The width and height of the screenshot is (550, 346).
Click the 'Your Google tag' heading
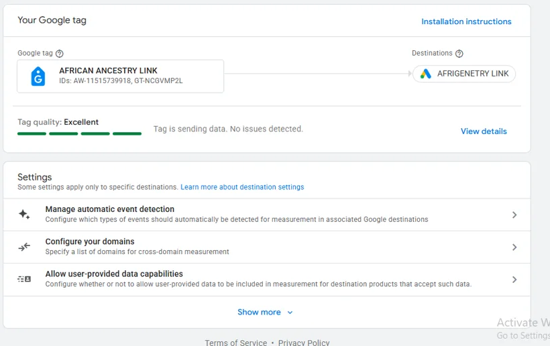coord(52,20)
